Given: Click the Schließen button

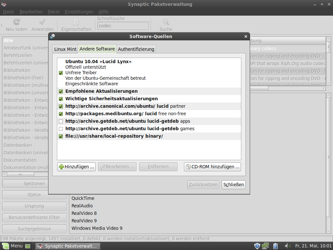Looking at the screenshot, I should coord(233,184).
